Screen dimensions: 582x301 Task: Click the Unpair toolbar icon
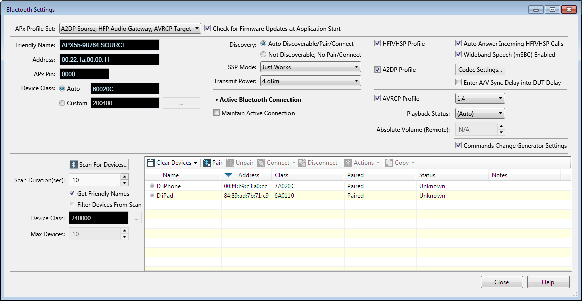[230, 163]
